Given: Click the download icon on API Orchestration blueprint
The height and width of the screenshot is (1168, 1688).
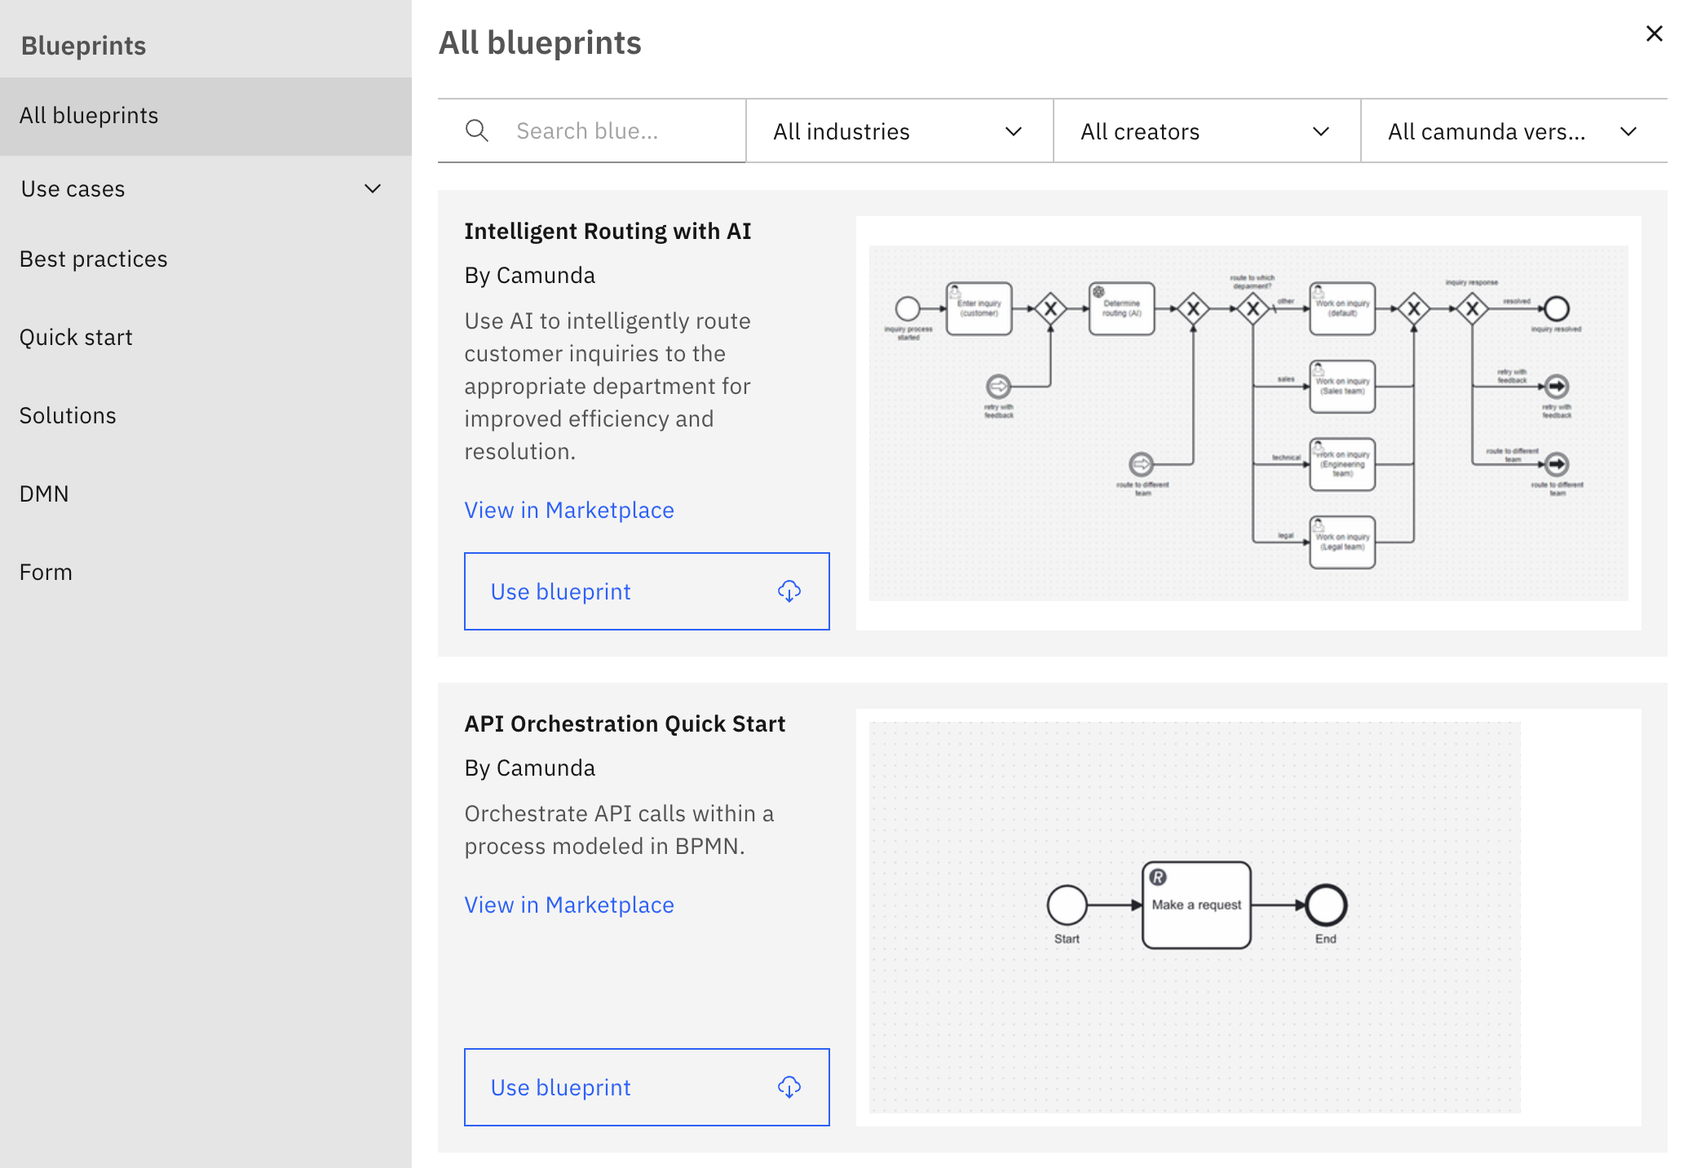Looking at the screenshot, I should coord(789,1087).
